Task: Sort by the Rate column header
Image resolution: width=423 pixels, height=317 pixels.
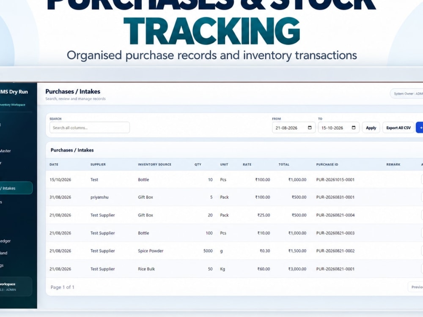Action: click(x=247, y=164)
